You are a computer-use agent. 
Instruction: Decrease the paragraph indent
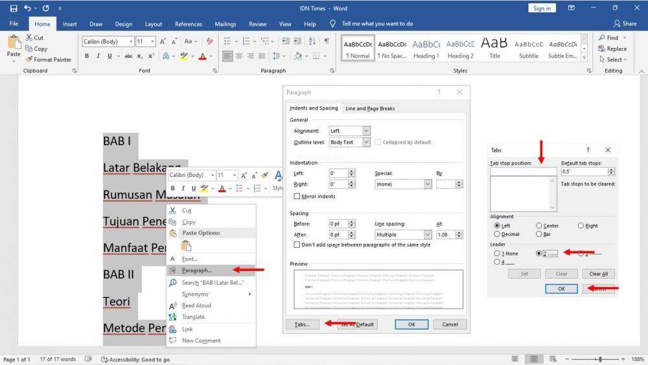(x=286, y=41)
